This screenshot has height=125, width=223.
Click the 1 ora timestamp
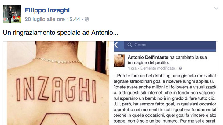[132, 68]
